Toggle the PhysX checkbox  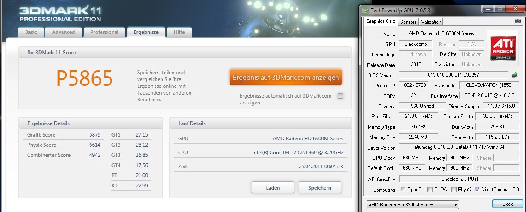pyautogui.click(x=454, y=190)
